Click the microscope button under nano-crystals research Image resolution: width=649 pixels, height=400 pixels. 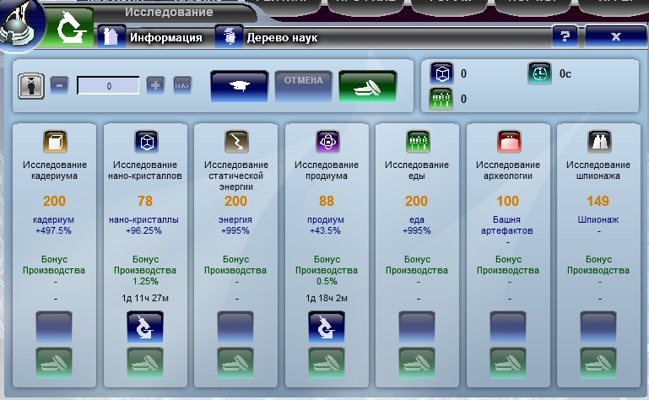(x=147, y=327)
